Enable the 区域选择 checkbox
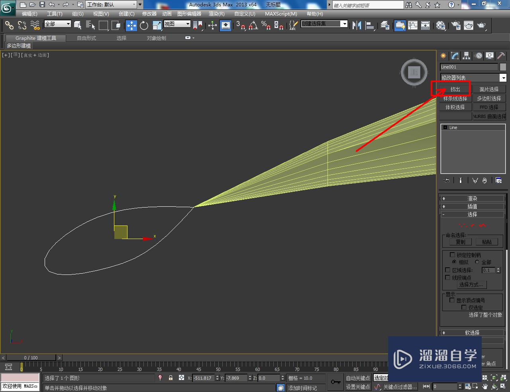Screen dimensions: 510x392 tap(447, 270)
